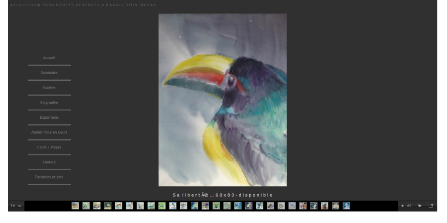Click the plus icon in the thumbnail bar

pos(402,206)
